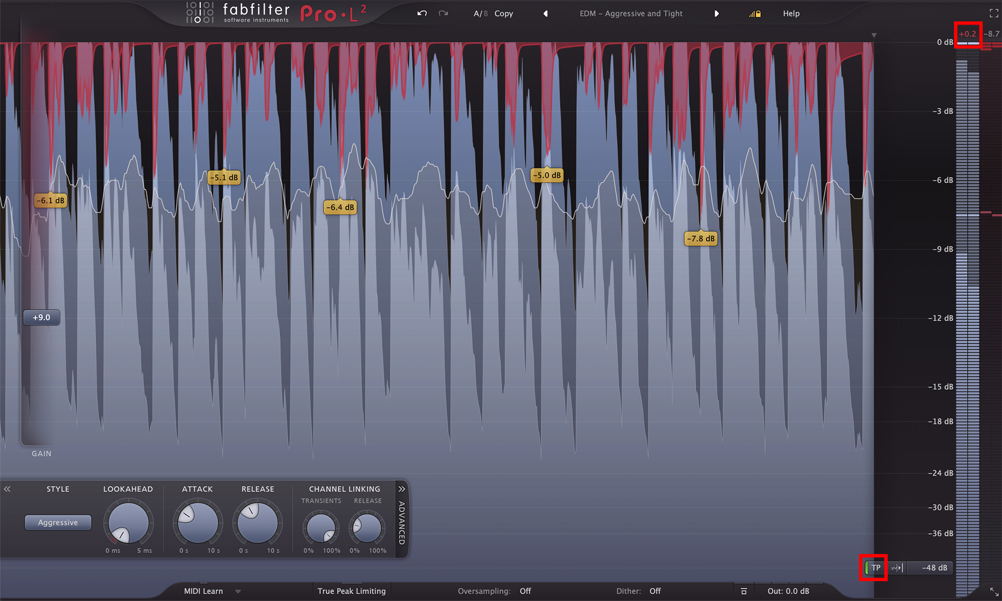1002x601 pixels.
Task: Click the FabFilter logo
Action: tap(237, 13)
